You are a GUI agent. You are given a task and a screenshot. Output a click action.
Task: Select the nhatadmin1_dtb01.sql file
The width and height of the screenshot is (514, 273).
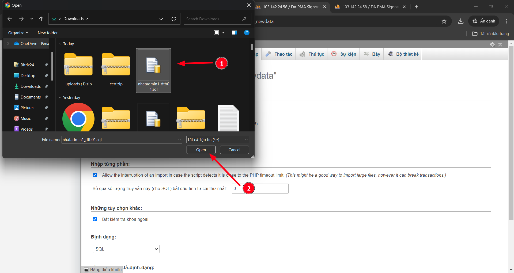click(x=153, y=70)
